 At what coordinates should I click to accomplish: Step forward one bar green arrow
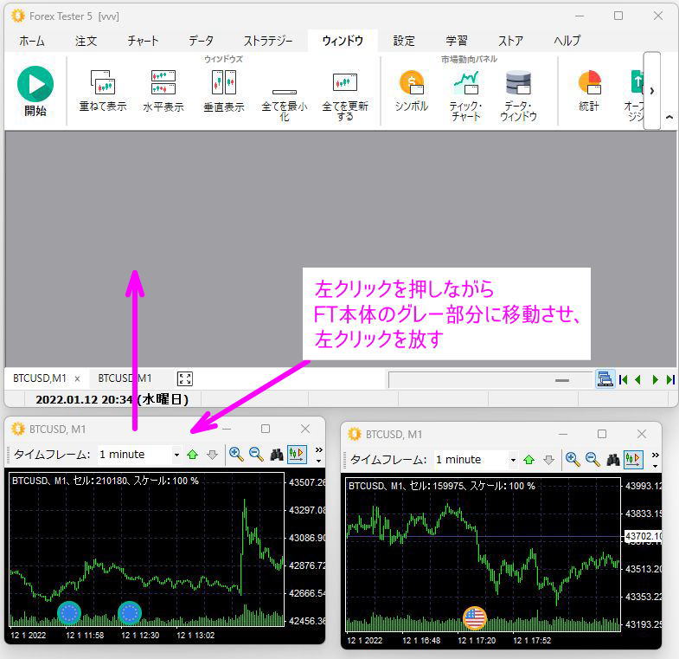[x=655, y=380]
